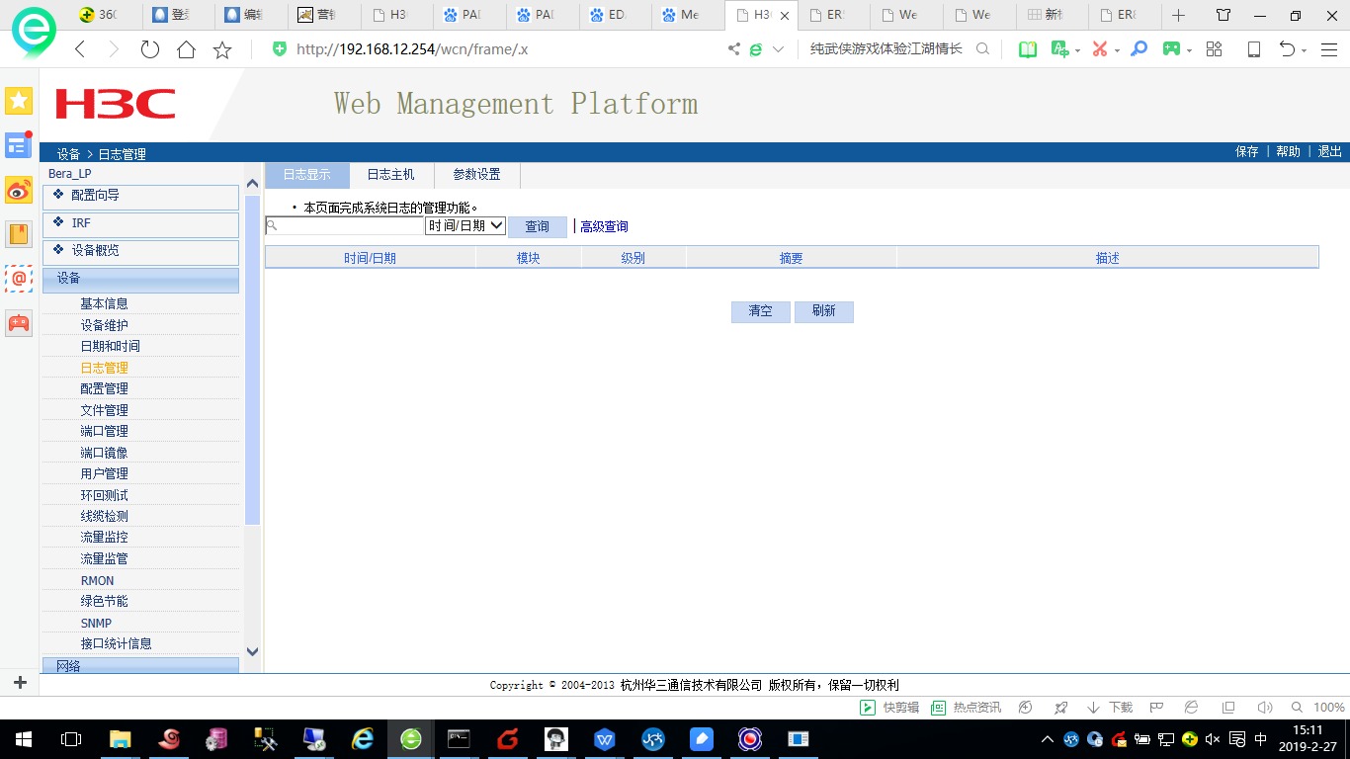This screenshot has width=1350, height=759.
Task: Open 设备维护 in the device menu
Action: click(104, 325)
